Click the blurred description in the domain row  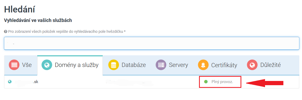click(129, 82)
